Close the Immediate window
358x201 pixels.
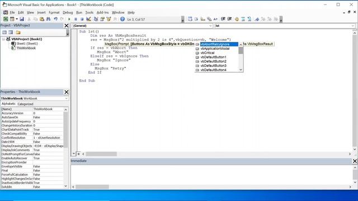(355, 161)
